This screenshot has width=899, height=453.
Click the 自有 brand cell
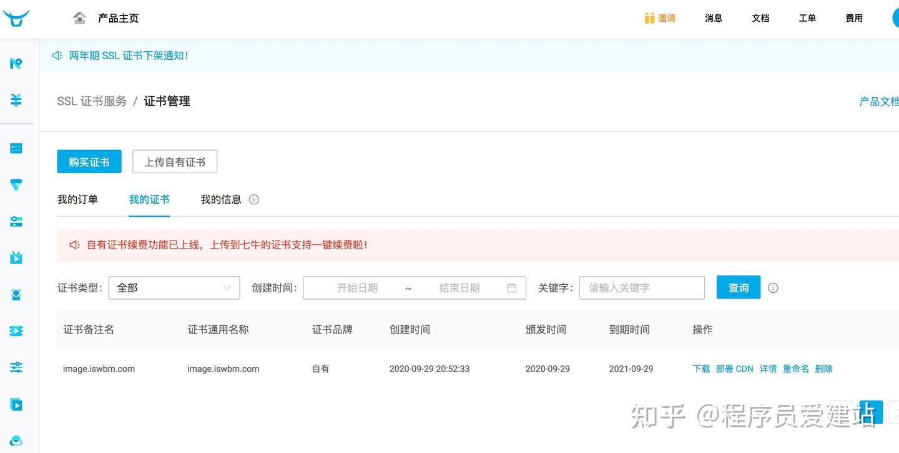click(x=320, y=369)
